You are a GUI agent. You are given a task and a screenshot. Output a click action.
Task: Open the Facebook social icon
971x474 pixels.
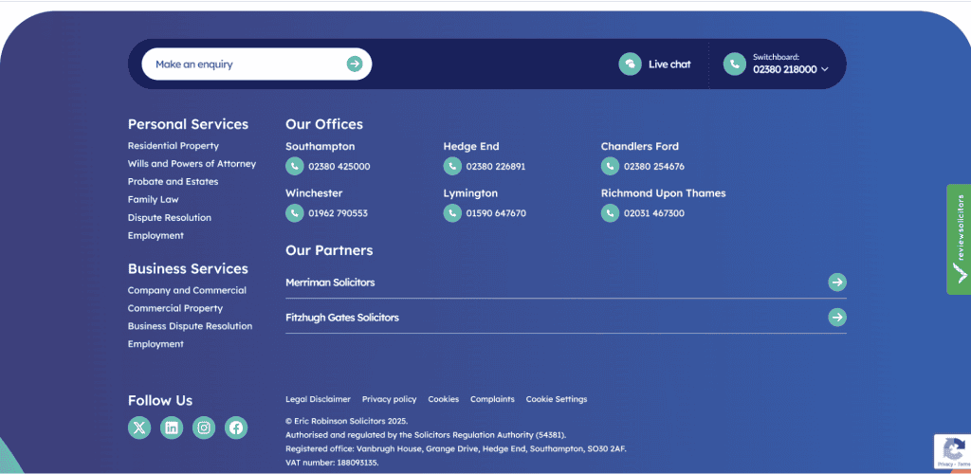tap(236, 428)
